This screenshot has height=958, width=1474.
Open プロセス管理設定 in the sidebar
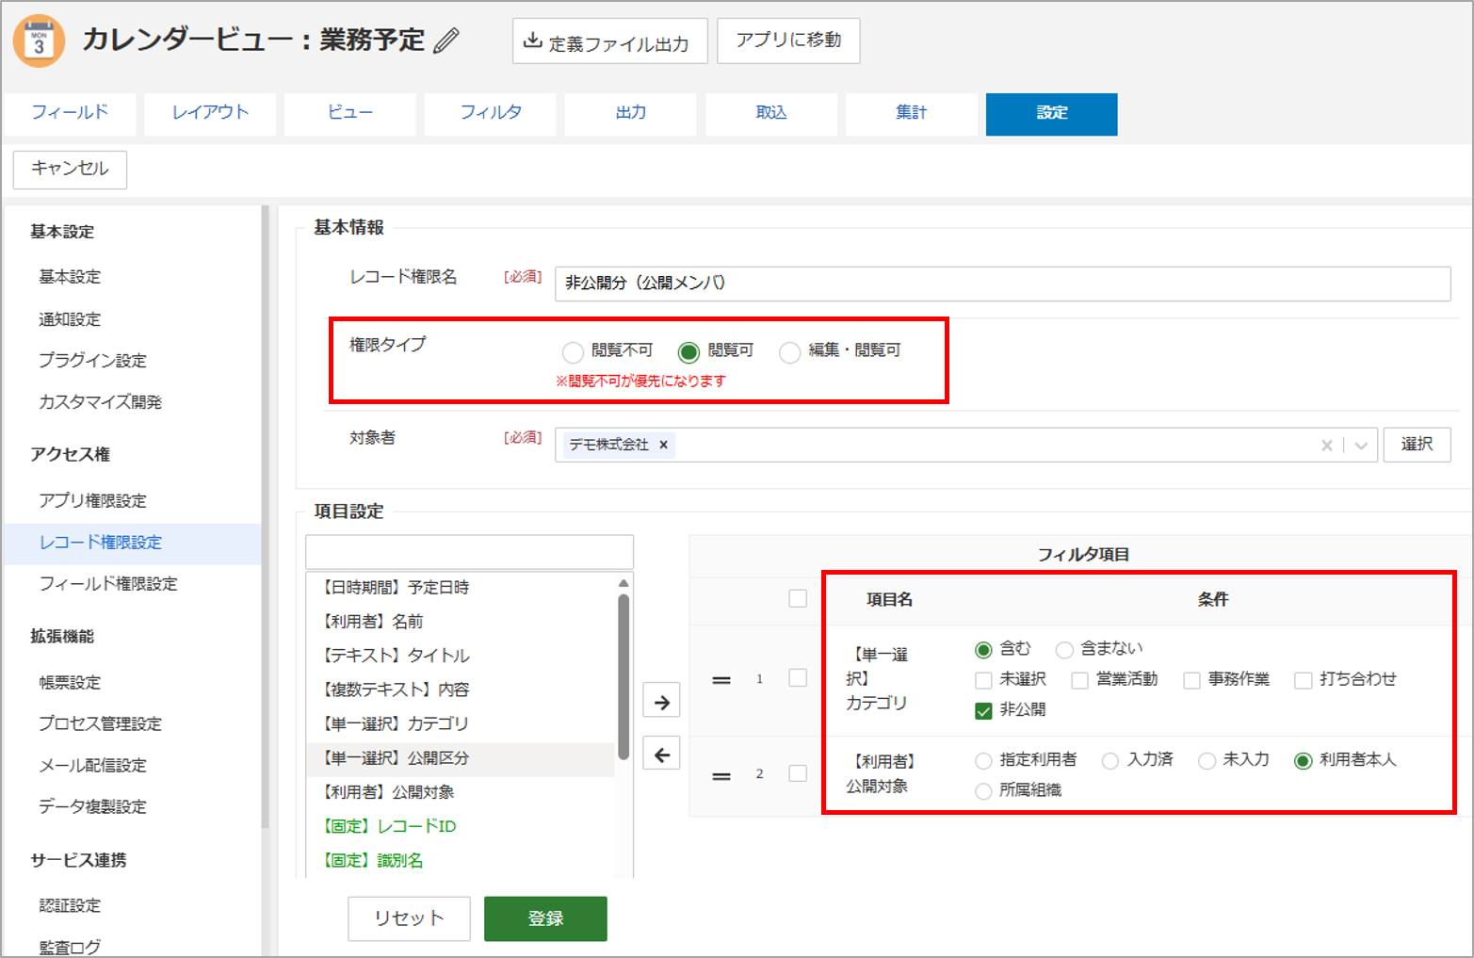(x=100, y=724)
